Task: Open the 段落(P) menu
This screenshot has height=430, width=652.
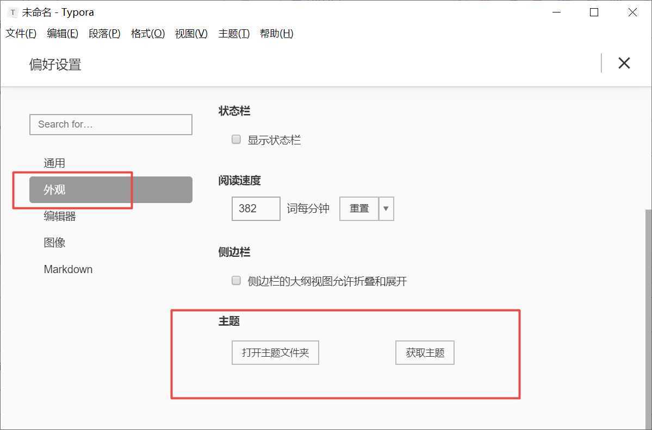Action: [x=104, y=34]
